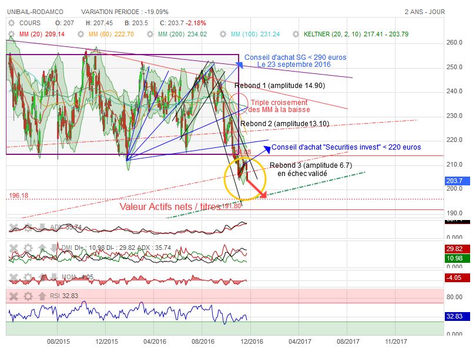Click the -2.18% daily change
This screenshot has height=352, width=476.
click(196, 23)
